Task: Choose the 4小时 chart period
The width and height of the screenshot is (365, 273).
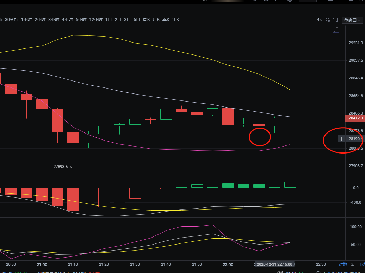Action: [x=67, y=20]
